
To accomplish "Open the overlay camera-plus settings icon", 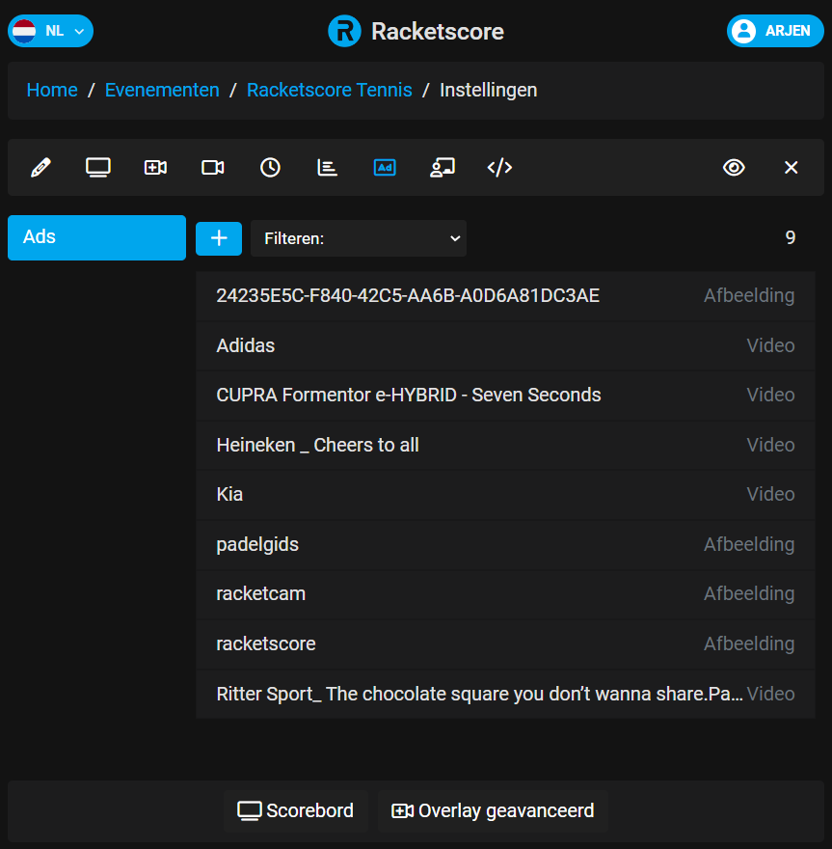I will pos(155,167).
